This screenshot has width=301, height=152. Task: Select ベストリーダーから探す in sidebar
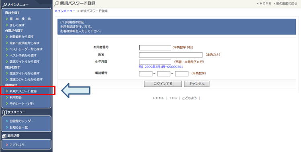26,49
